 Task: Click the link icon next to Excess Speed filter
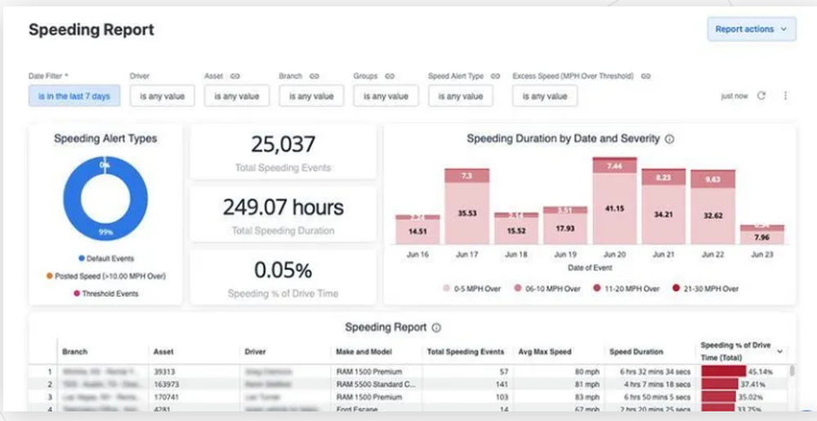point(645,76)
